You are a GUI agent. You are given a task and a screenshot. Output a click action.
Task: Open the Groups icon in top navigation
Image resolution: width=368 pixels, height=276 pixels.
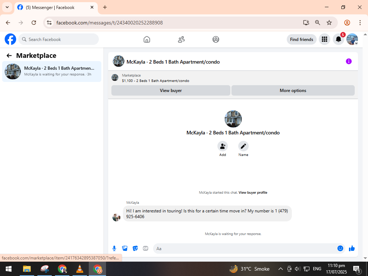[x=216, y=40]
